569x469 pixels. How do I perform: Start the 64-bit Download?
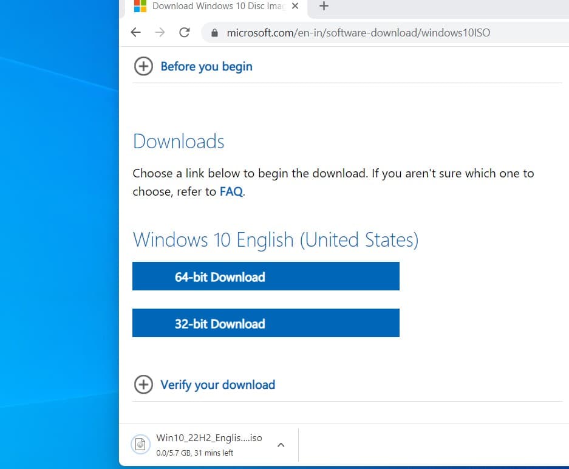click(265, 276)
